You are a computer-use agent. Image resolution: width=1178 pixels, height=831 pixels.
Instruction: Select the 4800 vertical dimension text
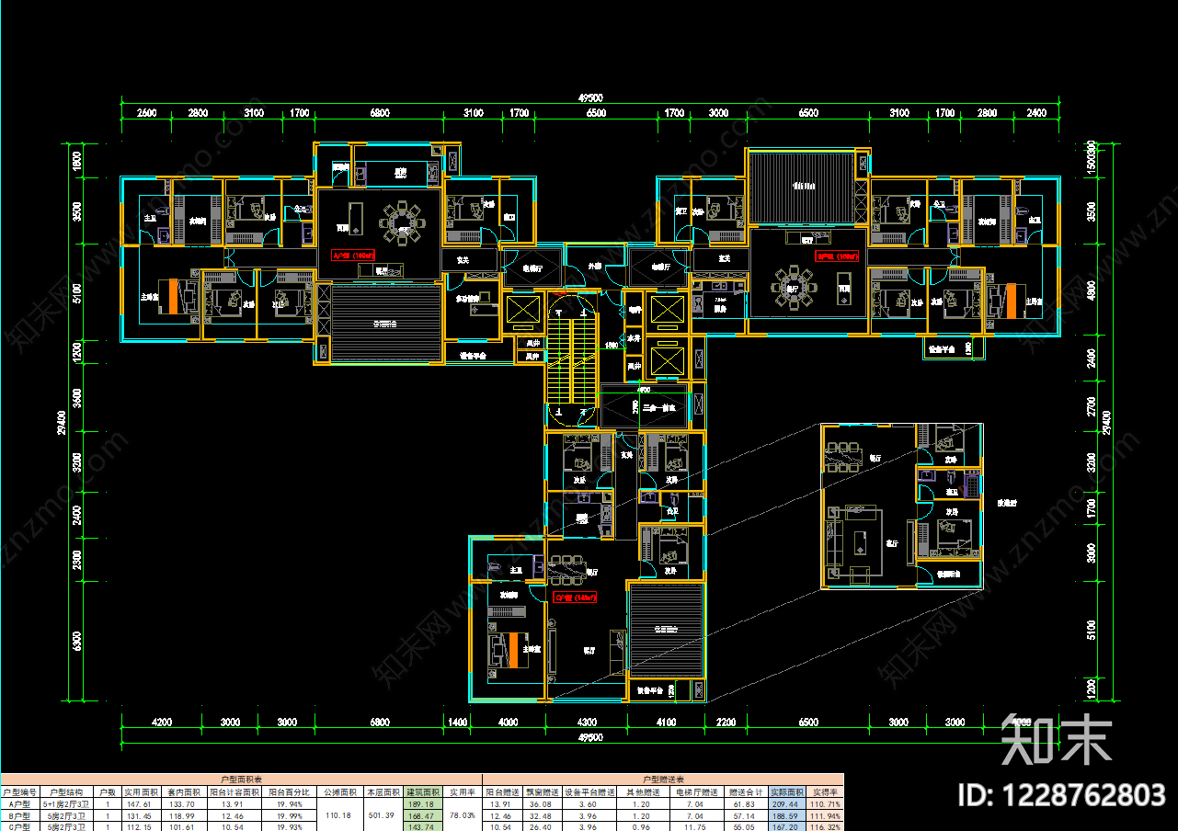coord(1092,290)
